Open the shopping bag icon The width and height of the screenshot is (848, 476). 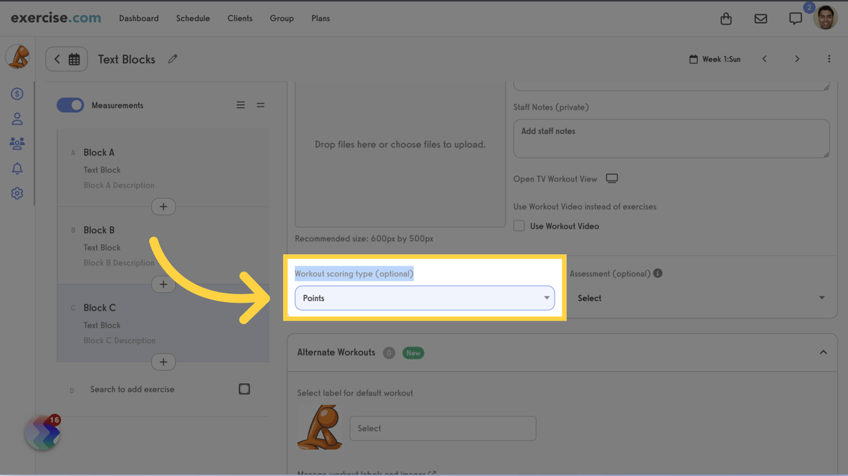pos(726,19)
